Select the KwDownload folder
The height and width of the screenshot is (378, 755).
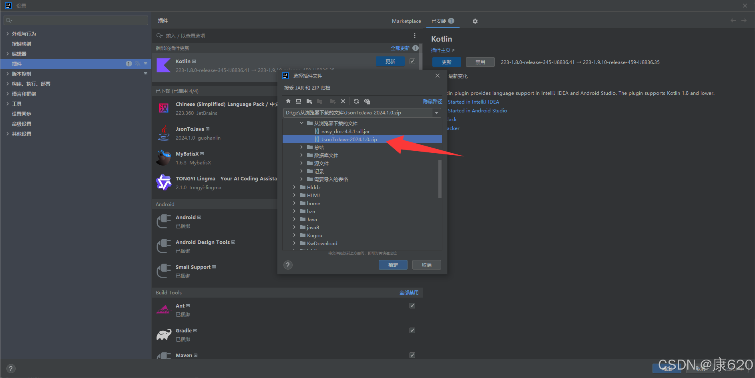[322, 243]
